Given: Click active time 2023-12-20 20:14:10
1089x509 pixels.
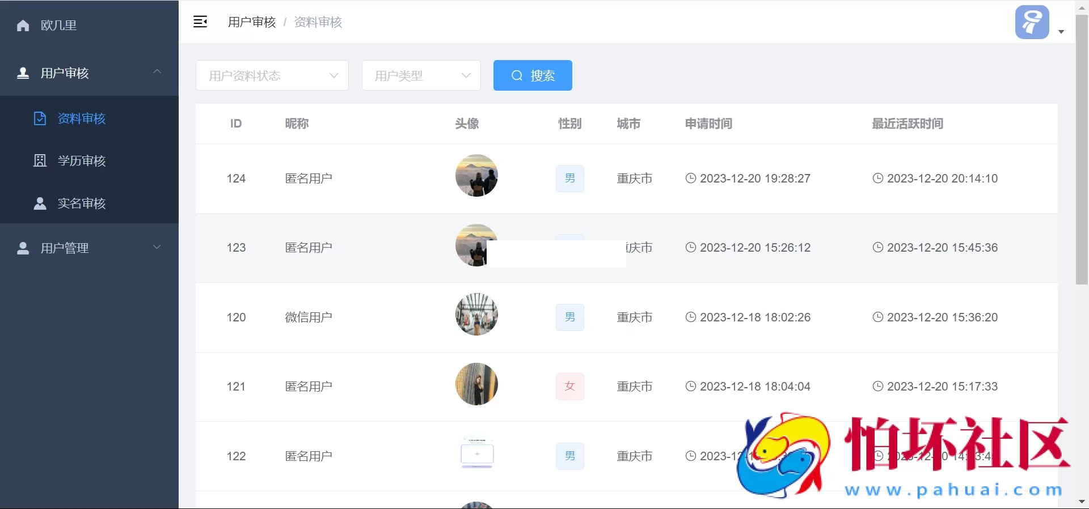Looking at the screenshot, I should [942, 179].
